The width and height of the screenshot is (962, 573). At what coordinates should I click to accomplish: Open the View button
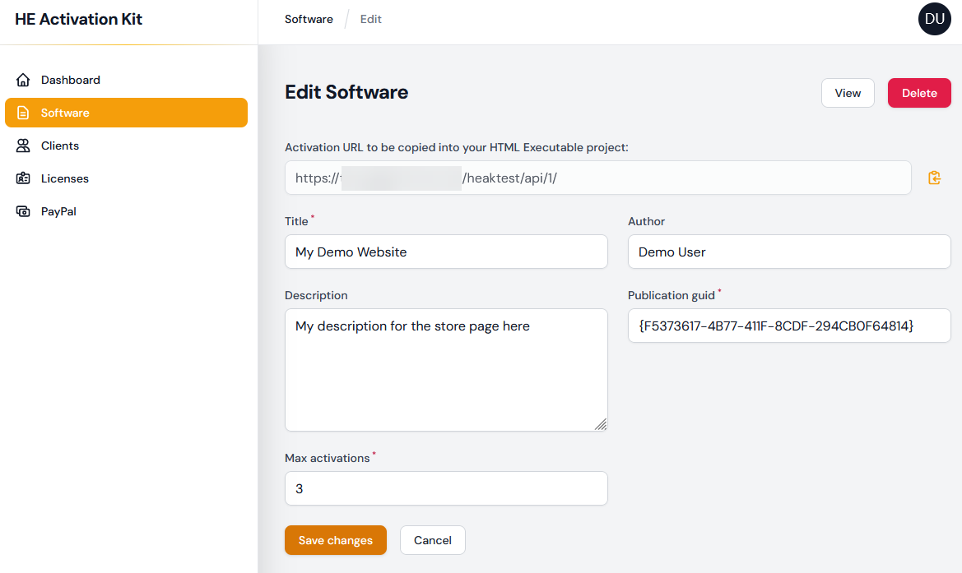[x=848, y=93]
